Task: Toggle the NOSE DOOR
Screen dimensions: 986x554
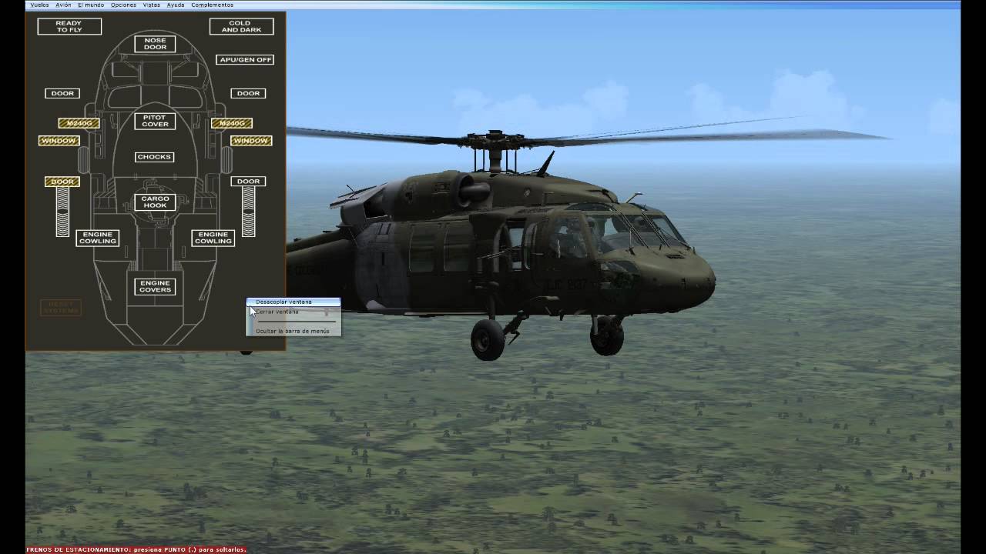Action: coord(155,44)
